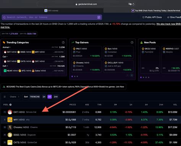Screen dimensions: 181x146
Task: Click the WHY token logo in table
Action: pos(10,120)
